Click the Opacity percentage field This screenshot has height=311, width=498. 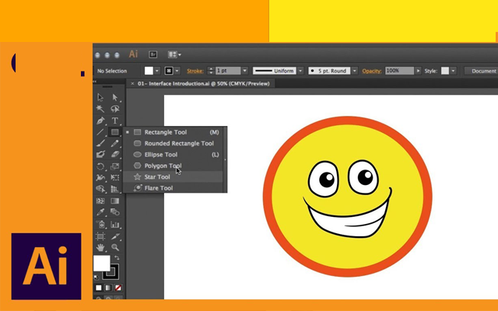[x=398, y=71]
